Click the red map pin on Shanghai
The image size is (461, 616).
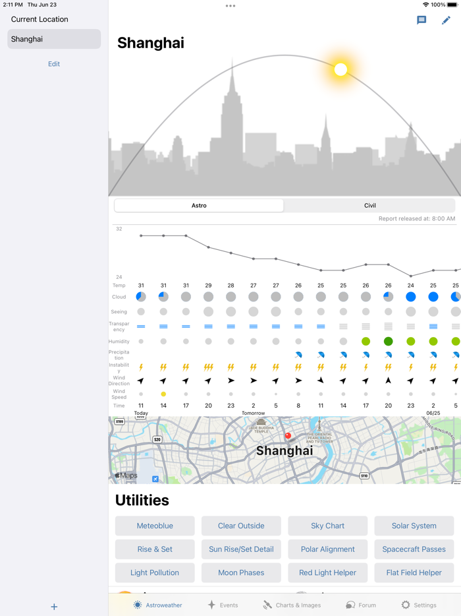pos(288,436)
